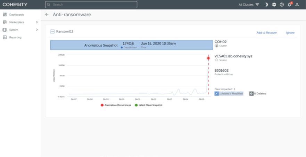The height and width of the screenshot is (157, 306).
Task: Click the Anomalous Snapshot banner
Action: (132, 45)
